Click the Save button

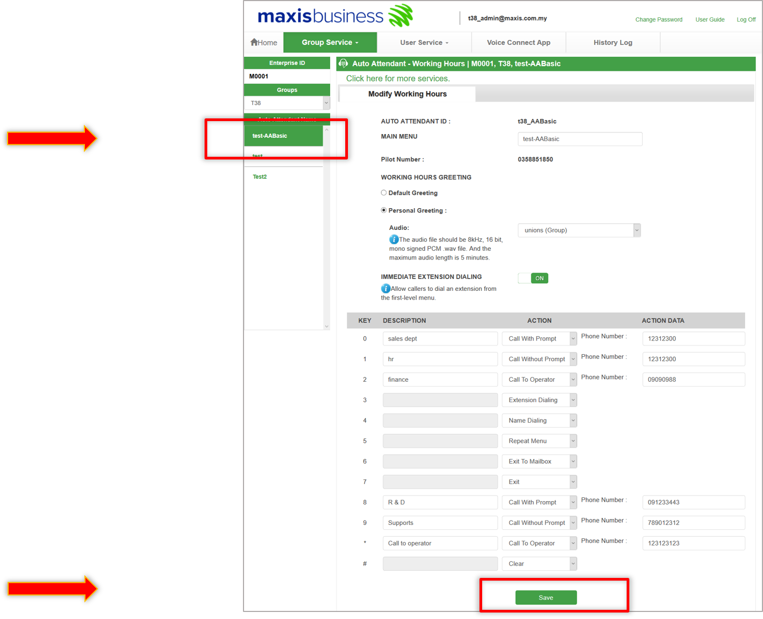(545, 597)
